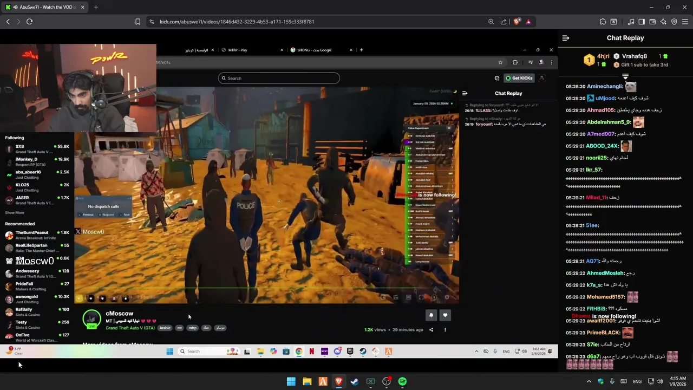This screenshot has width=693, height=390.
Task: Click the share page icon in address bar
Action: [x=504, y=22]
